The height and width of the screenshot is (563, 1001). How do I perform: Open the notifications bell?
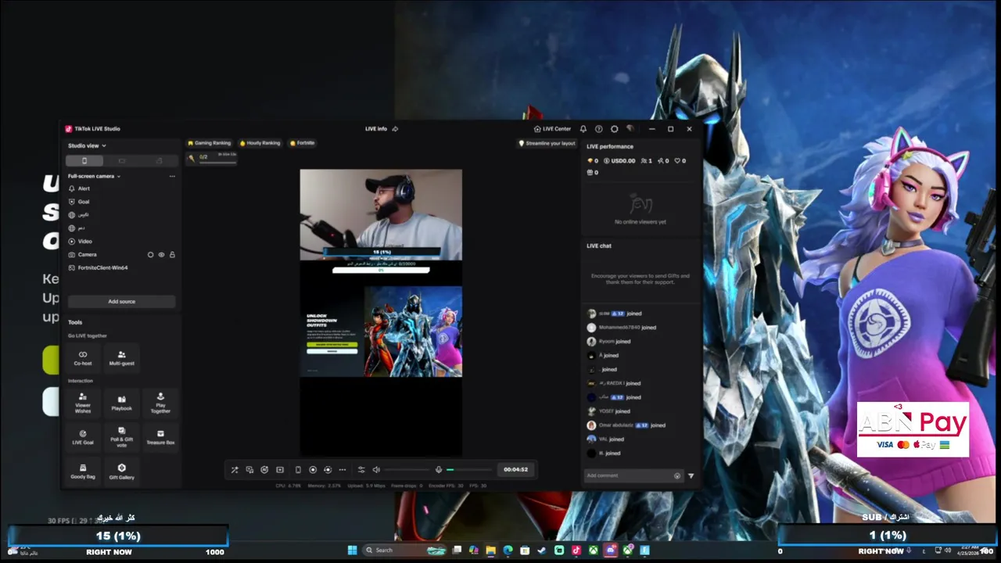[x=583, y=129]
